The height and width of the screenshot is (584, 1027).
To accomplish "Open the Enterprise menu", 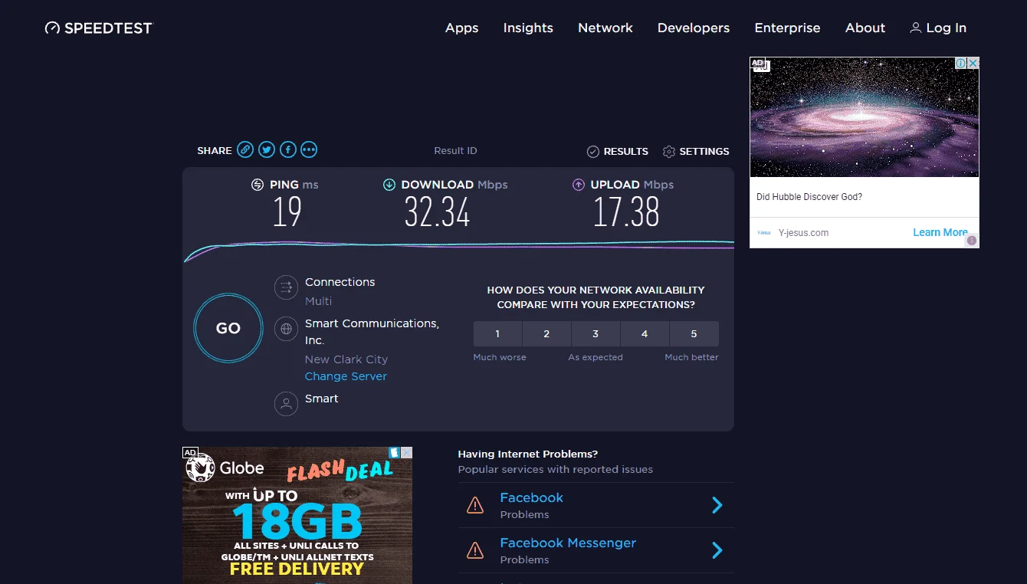I will coord(788,28).
